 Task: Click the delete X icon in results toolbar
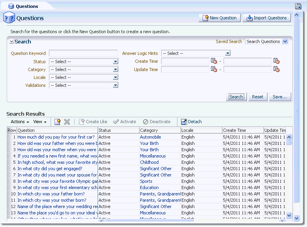[x=67, y=122]
